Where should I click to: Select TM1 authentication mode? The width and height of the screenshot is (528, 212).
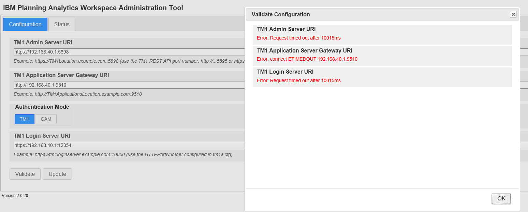click(25, 119)
